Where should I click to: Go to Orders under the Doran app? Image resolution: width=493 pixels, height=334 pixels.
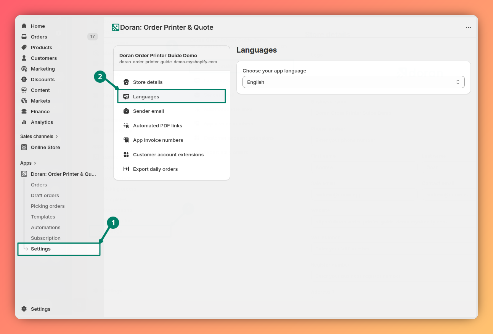39,185
